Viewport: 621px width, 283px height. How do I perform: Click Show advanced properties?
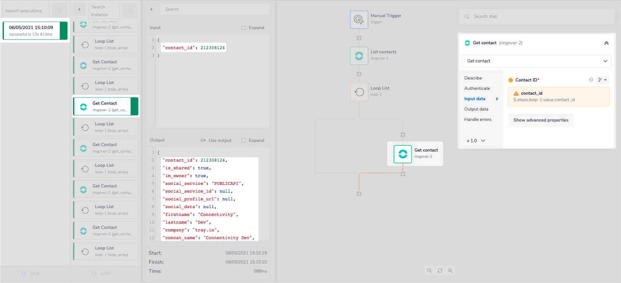(x=541, y=120)
